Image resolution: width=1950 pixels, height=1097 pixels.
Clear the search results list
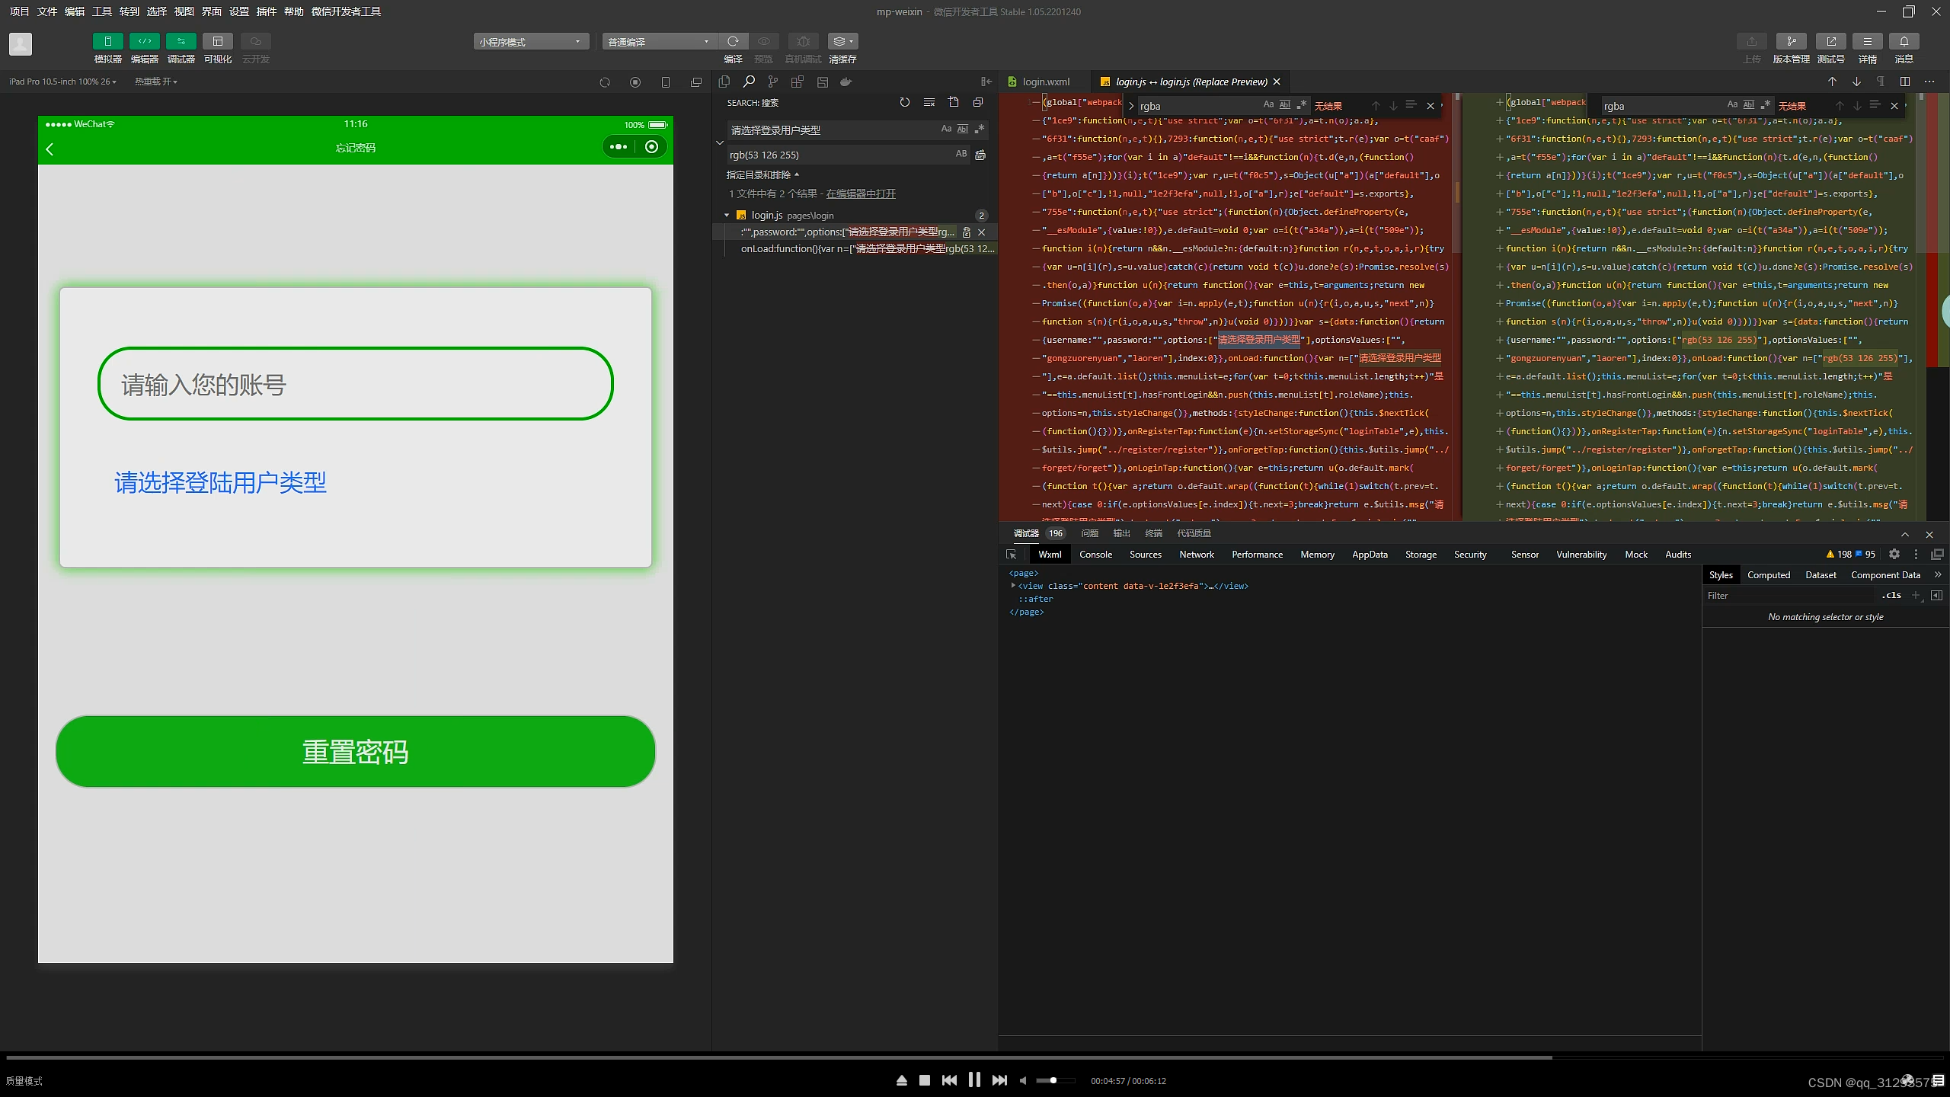click(x=929, y=102)
